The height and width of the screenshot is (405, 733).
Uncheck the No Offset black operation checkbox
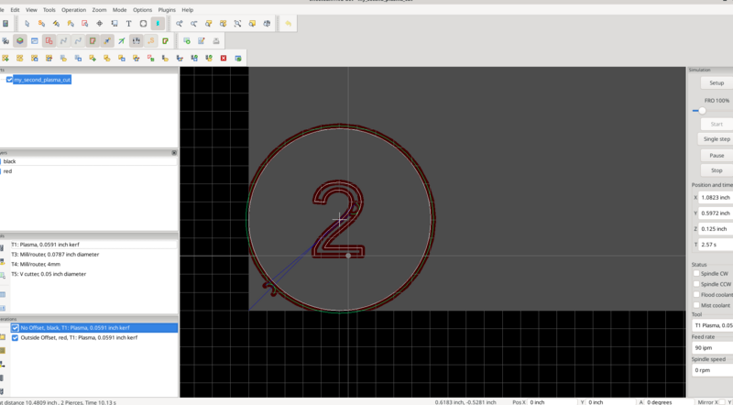15,328
